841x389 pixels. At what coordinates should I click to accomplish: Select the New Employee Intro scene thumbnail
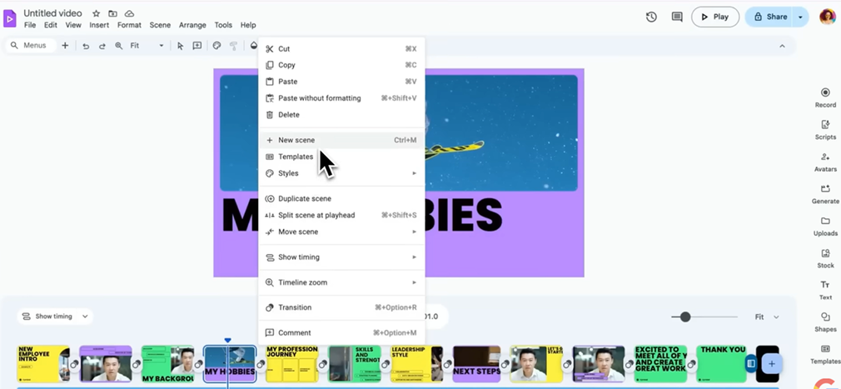click(x=43, y=364)
